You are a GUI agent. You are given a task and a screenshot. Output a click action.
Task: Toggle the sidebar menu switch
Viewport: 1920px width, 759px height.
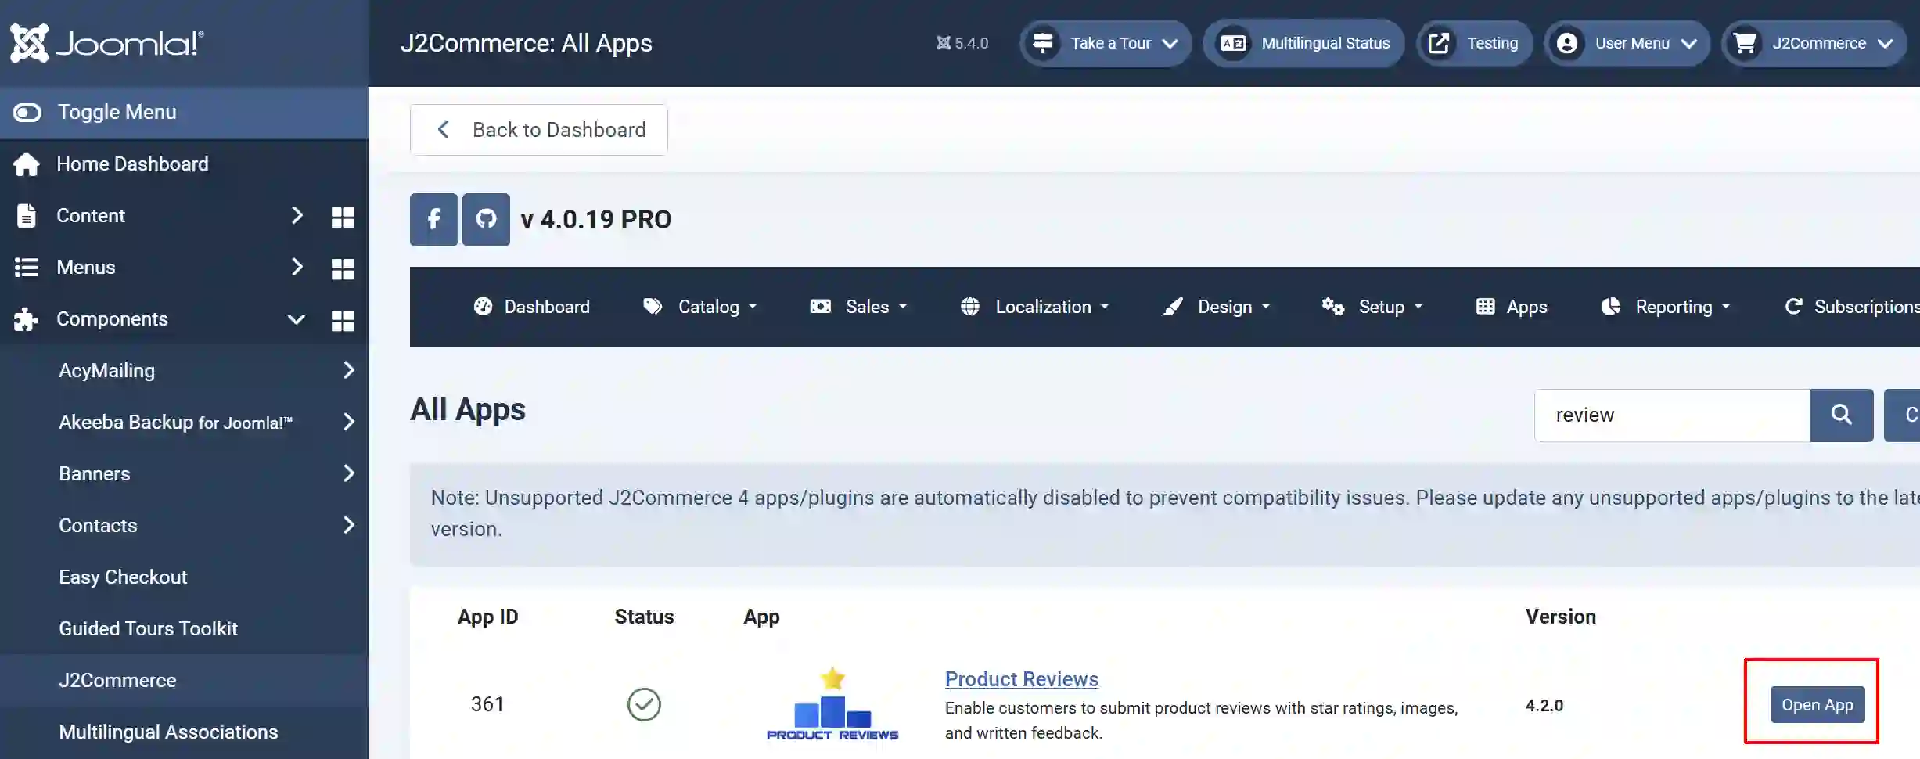click(x=27, y=112)
